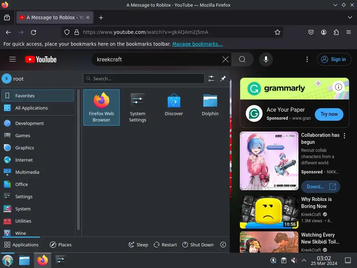This screenshot has width=357, height=268.
Task: Open Firefox account icon
Action: click(324, 32)
